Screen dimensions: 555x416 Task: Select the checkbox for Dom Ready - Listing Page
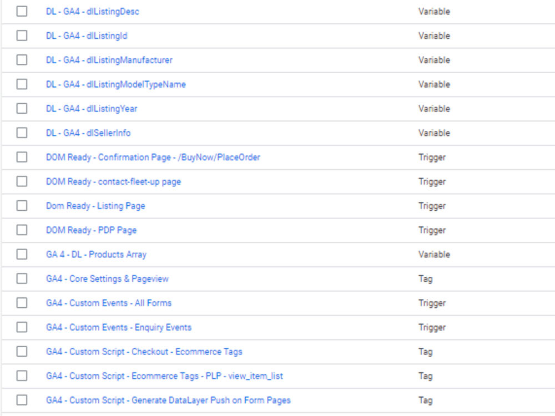tap(22, 206)
